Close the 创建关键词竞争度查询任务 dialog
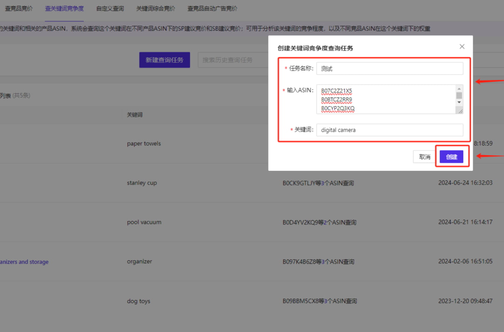 [462, 46]
